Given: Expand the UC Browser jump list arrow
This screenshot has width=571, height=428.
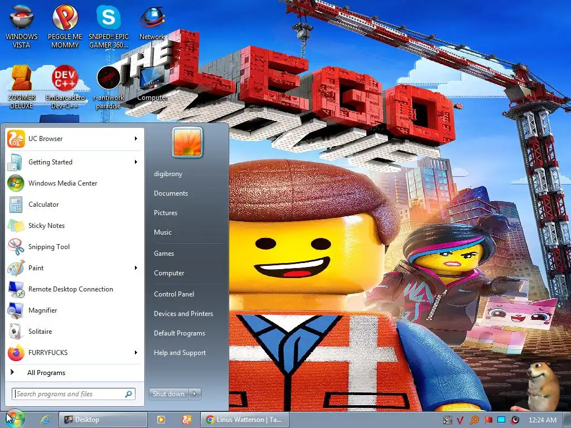Looking at the screenshot, I should click(136, 139).
